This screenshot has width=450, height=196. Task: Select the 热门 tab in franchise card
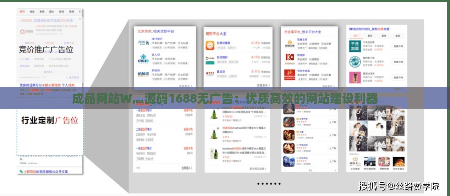[x=356, y=36]
